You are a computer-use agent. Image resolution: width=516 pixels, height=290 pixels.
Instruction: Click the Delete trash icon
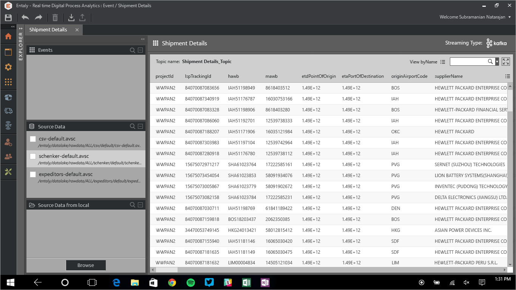pos(55,17)
